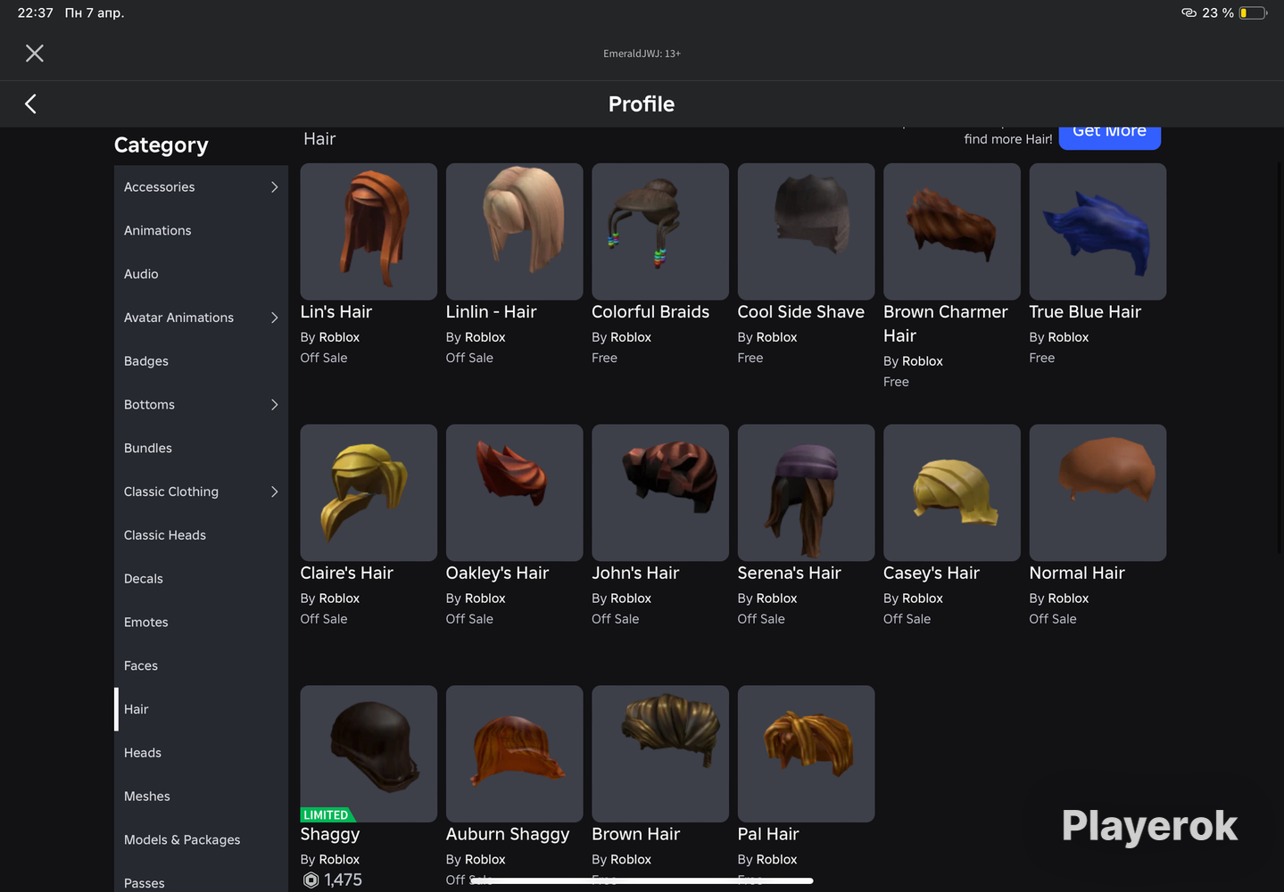Open Roblox creator link under Linlin - Hair
The width and height of the screenshot is (1284, 892).
(x=485, y=337)
